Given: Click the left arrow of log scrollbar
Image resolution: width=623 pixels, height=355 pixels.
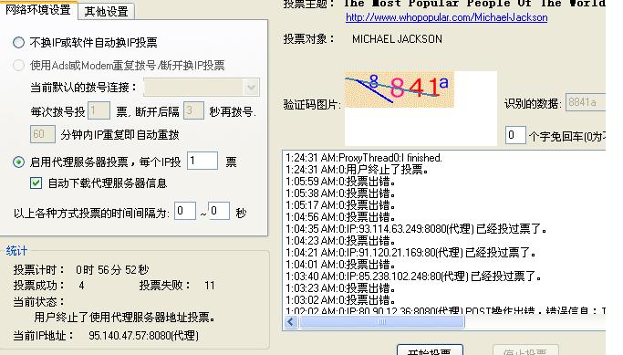Looking at the screenshot, I should [291, 321].
